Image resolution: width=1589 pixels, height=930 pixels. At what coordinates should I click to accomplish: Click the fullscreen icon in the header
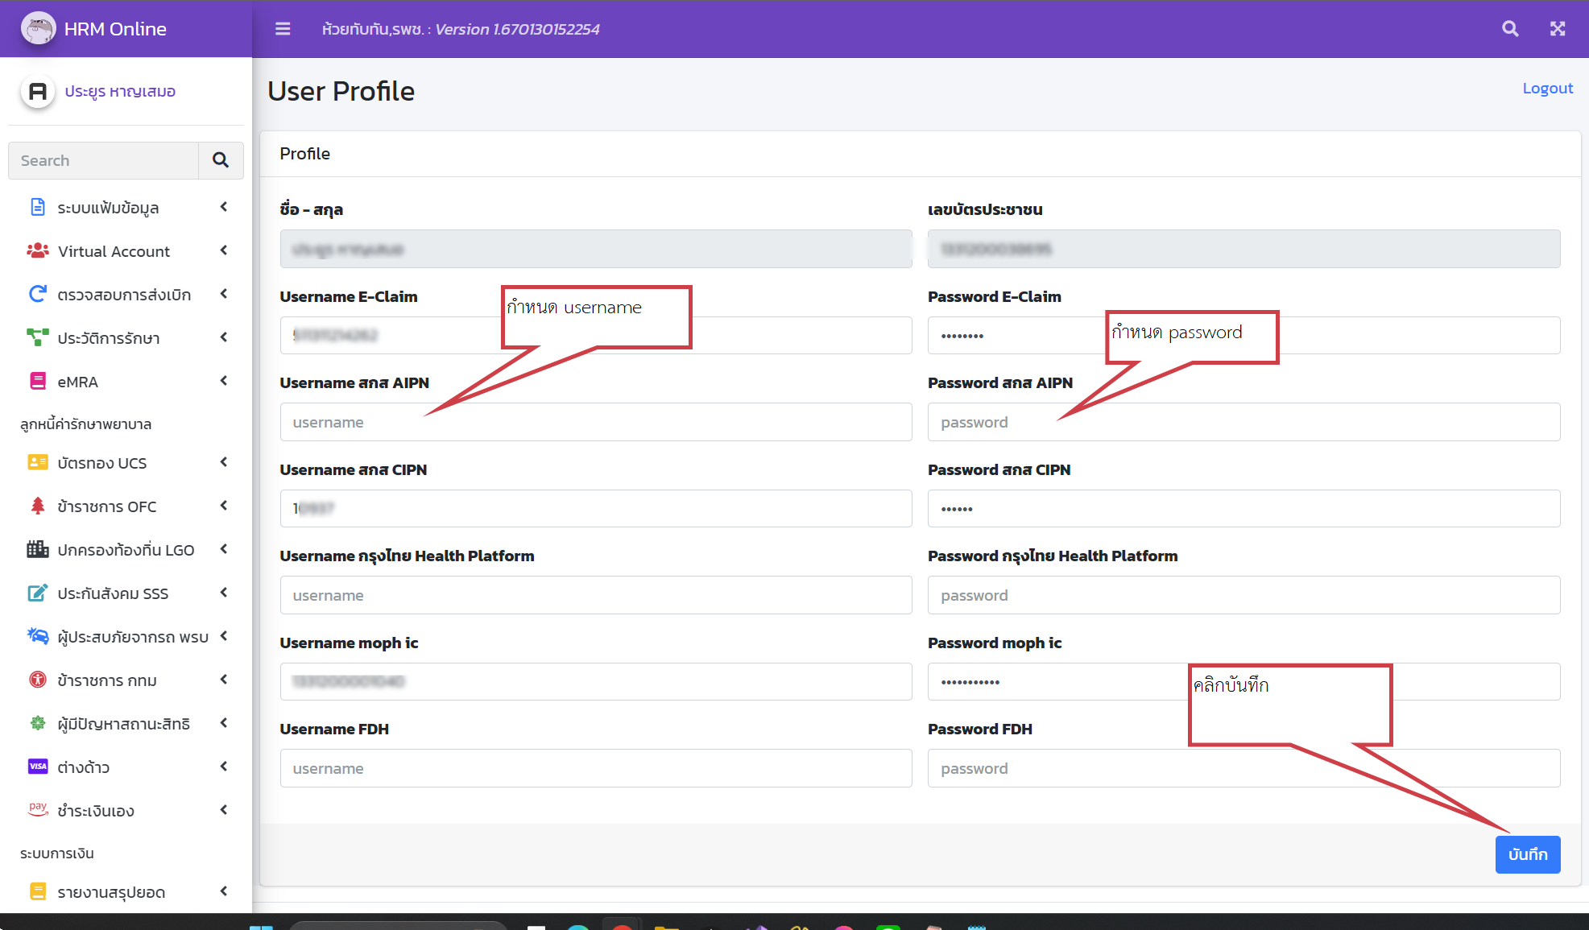tap(1558, 28)
